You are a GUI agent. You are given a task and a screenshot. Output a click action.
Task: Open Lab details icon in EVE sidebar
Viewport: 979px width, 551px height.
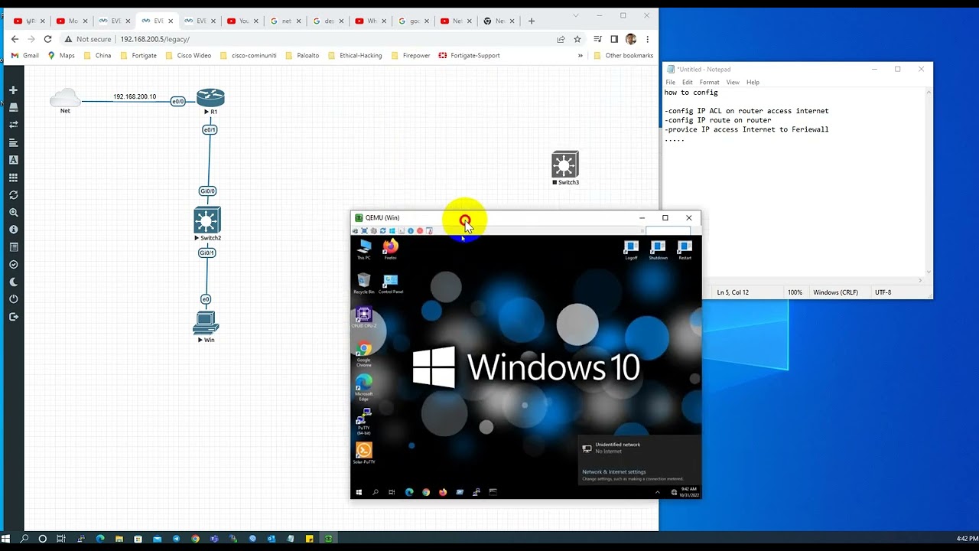point(13,247)
